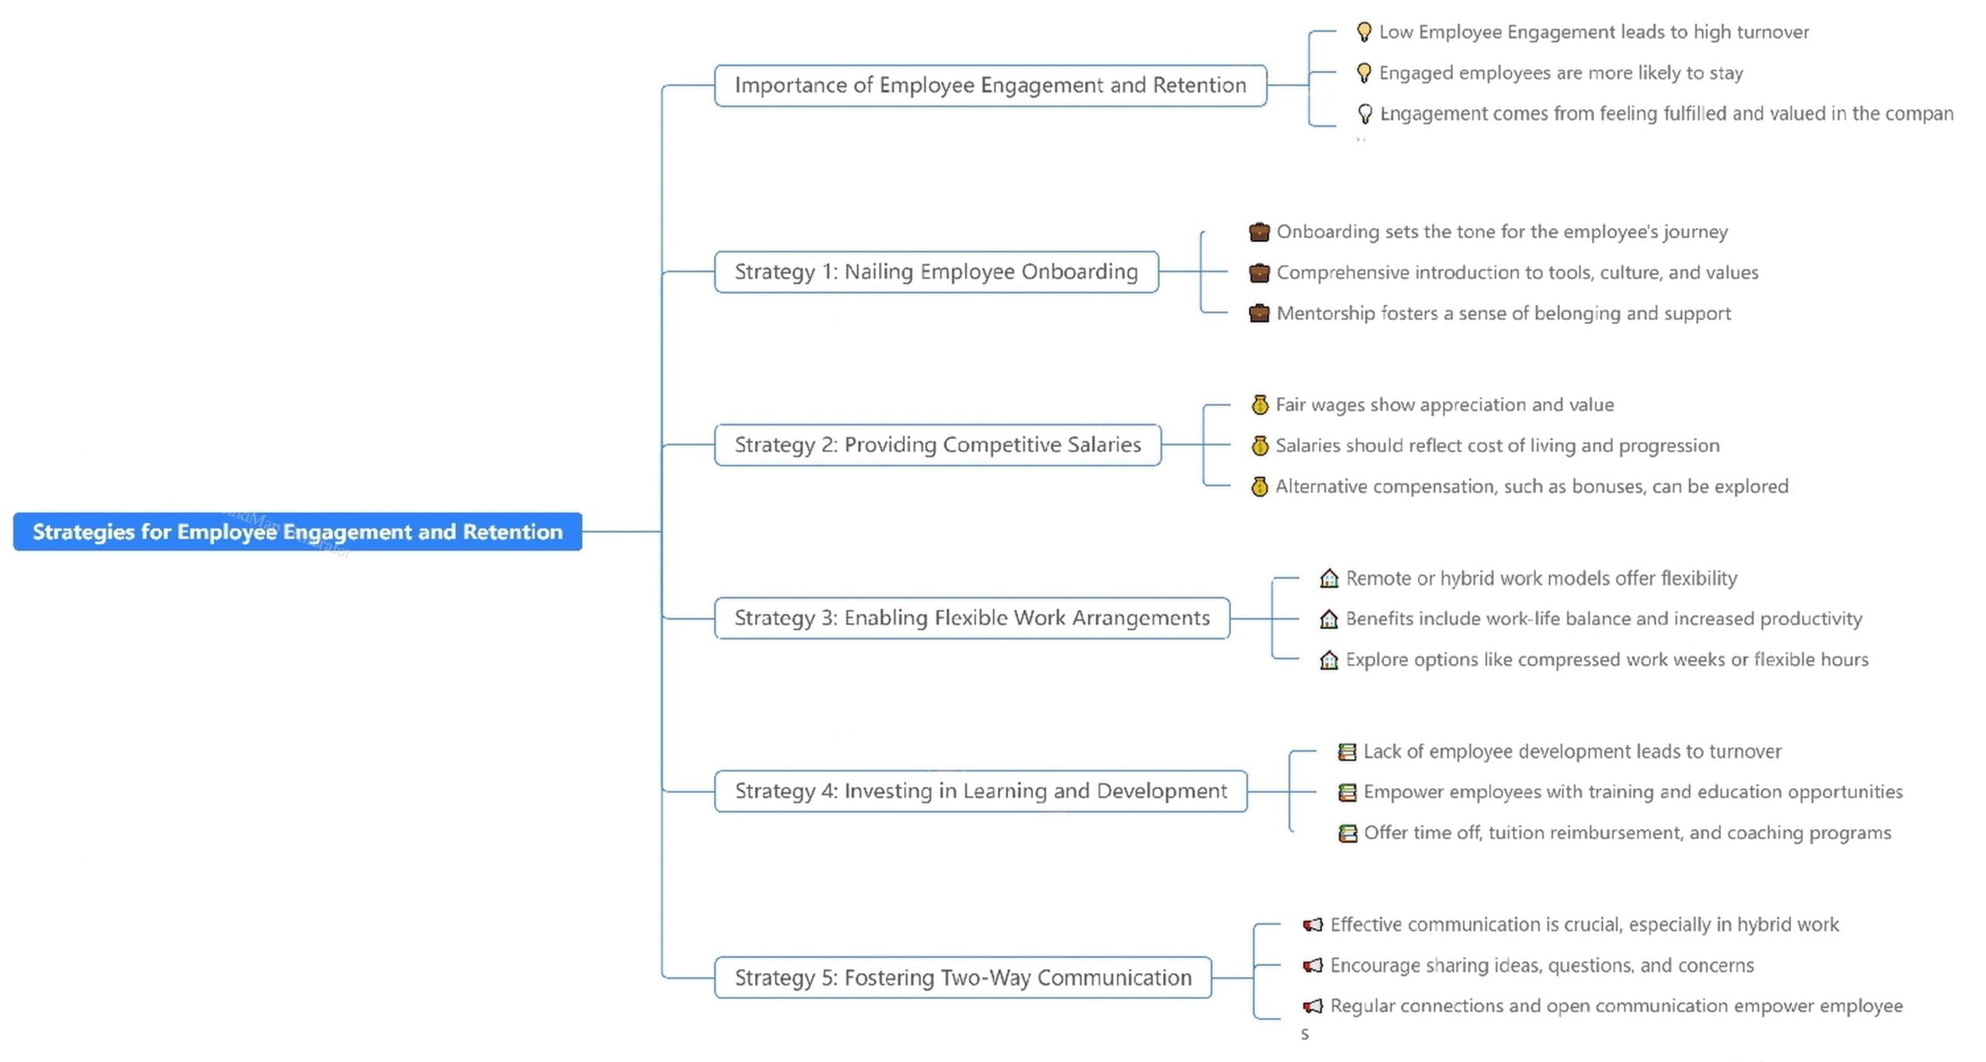
Task: Click money bag icon beside 'Fair wages show appreciation'
Action: coord(1260,405)
